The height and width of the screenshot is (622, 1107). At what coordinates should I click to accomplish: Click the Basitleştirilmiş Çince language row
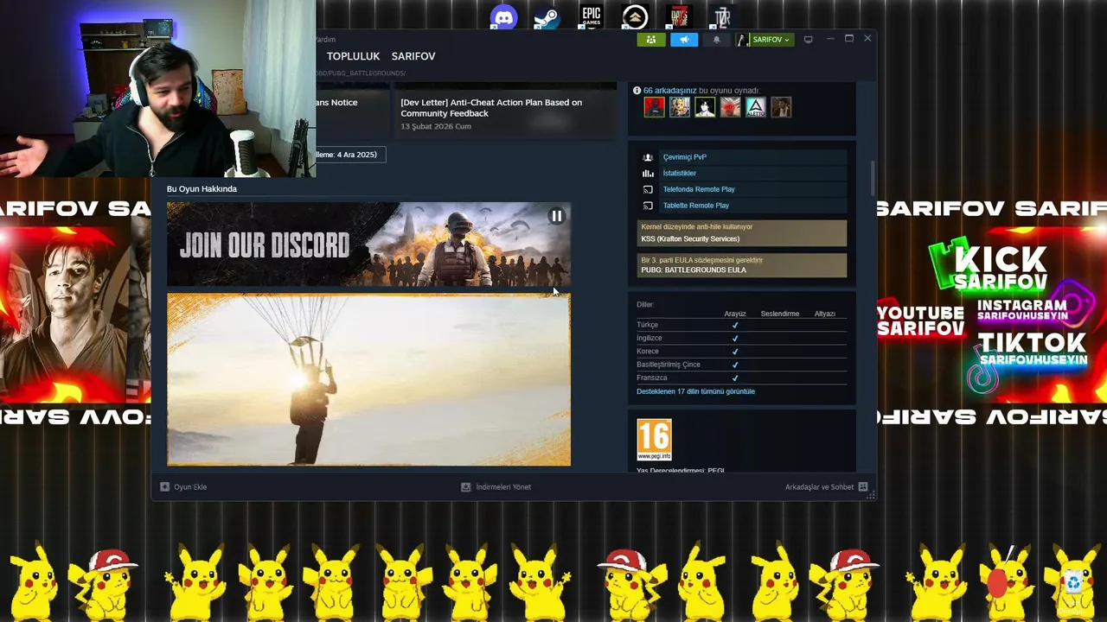(x=741, y=365)
